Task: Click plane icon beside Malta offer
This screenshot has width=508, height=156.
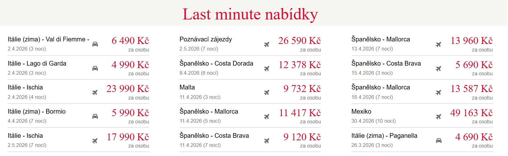Action: pyautogui.click(x=267, y=93)
